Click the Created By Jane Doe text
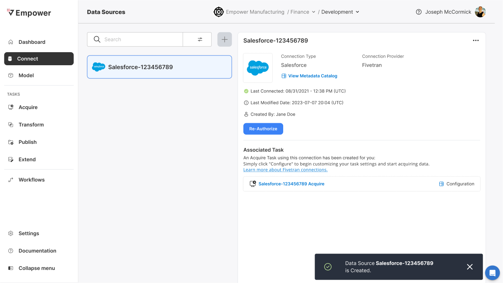Screen dimensions: 503x283 273,114
